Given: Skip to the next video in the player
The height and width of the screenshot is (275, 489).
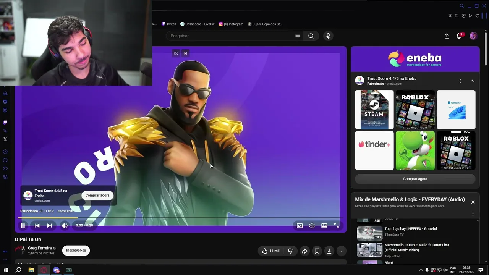Looking at the screenshot, I should (49, 226).
